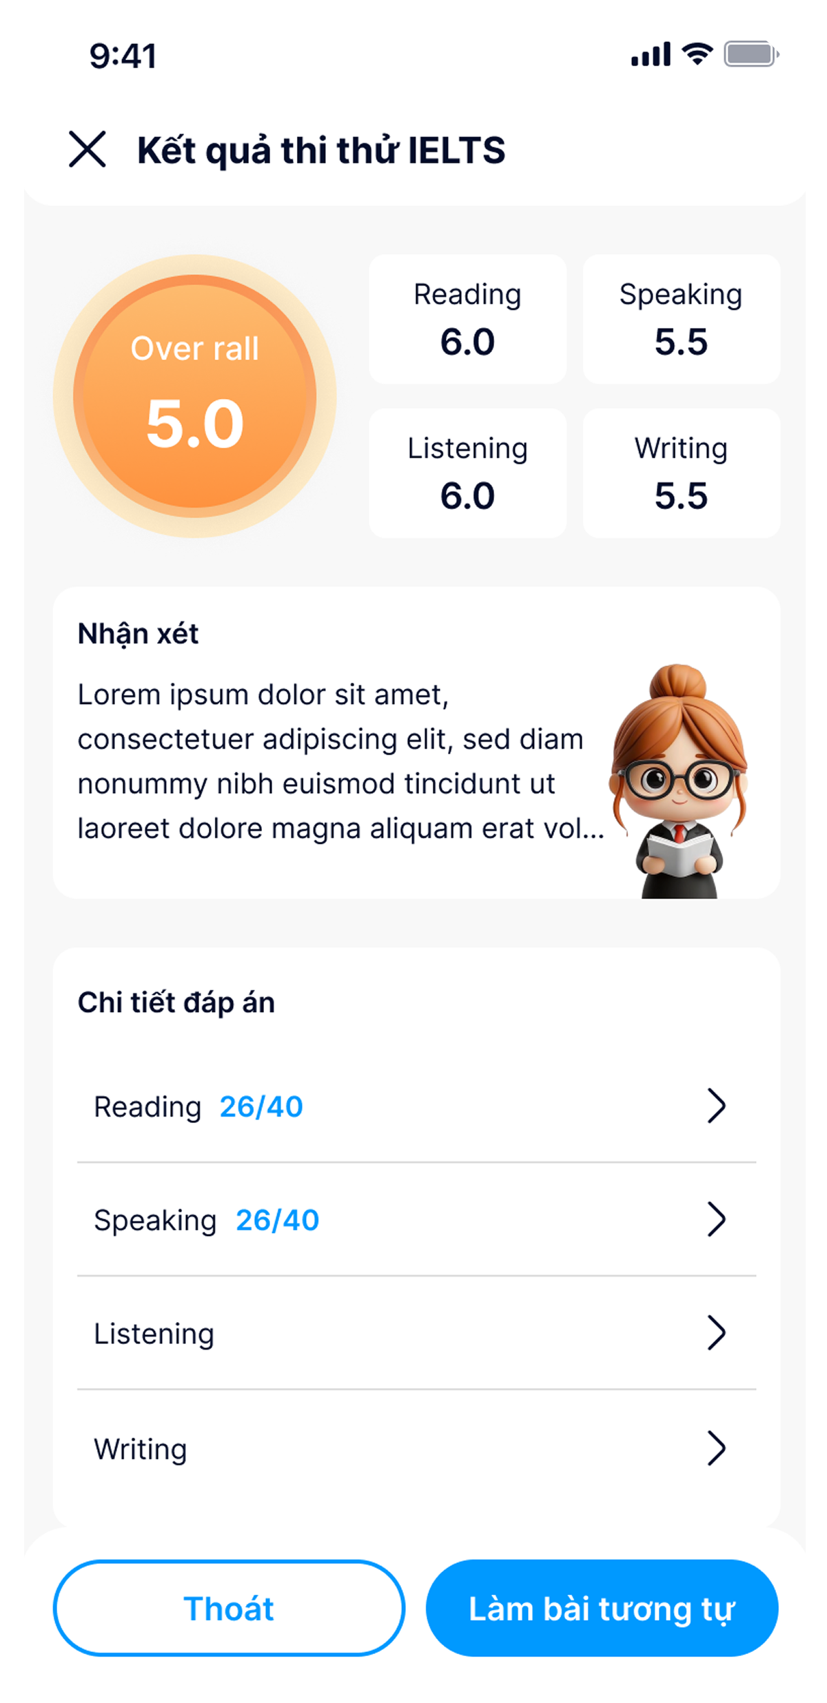Tap the 9:41 clock in status bar

(x=123, y=56)
